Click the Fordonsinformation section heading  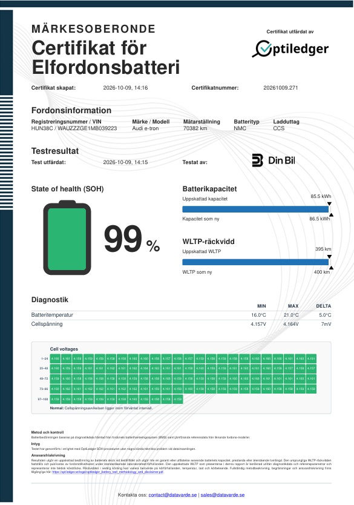71,110
